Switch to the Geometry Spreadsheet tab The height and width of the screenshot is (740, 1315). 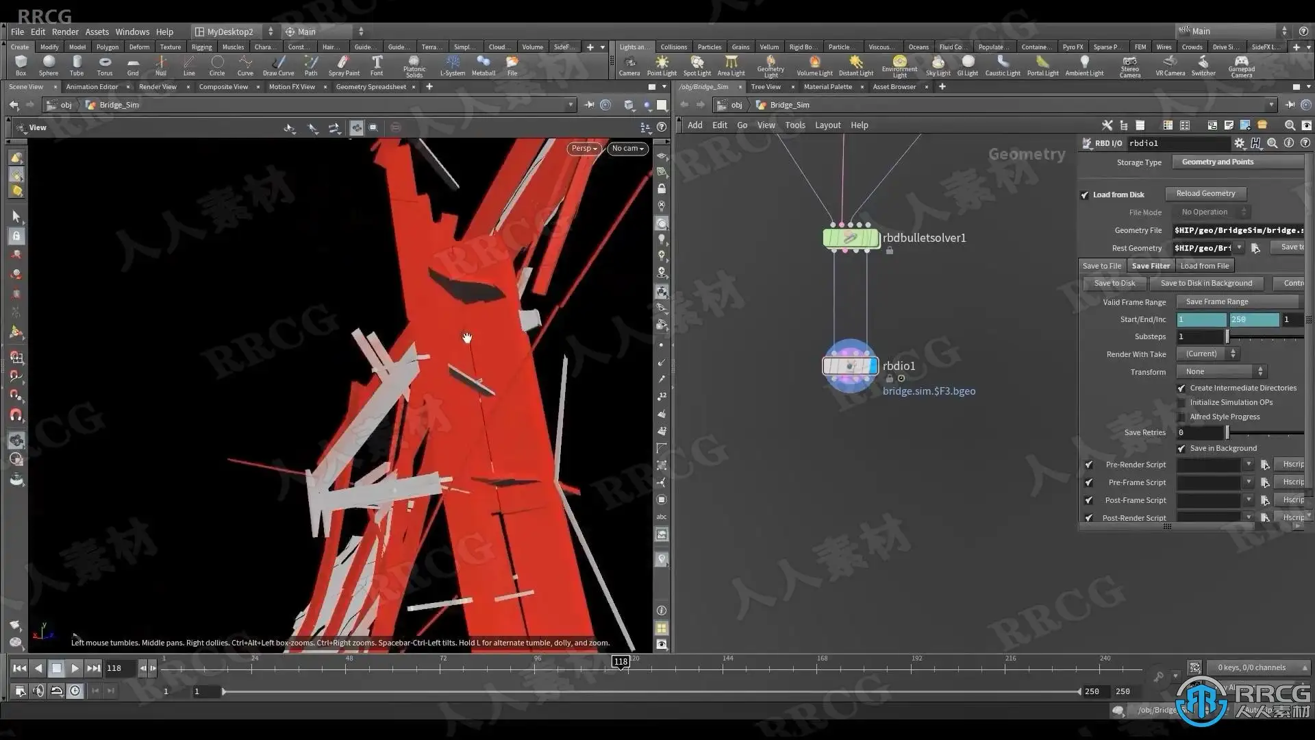[371, 87]
